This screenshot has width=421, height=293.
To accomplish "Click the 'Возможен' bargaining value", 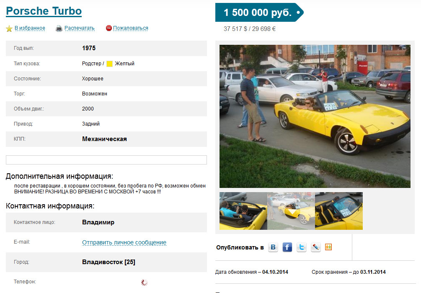I will [x=95, y=94].
